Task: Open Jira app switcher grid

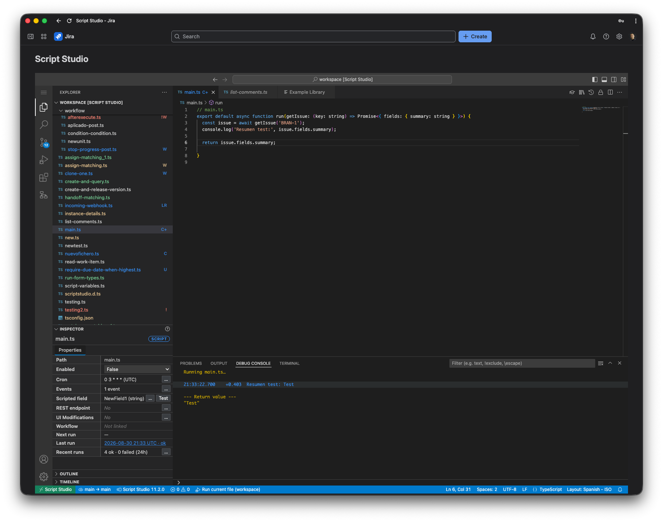Action: 44,36
